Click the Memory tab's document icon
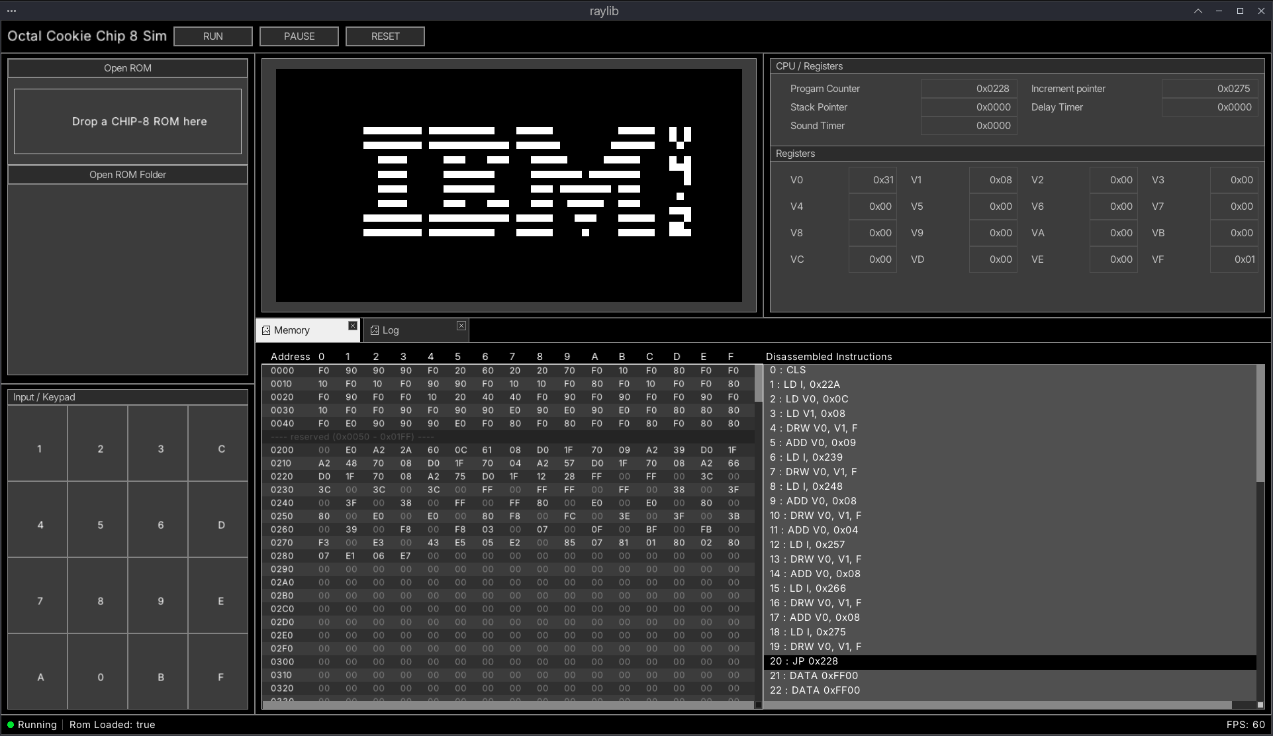1273x736 pixels. [266, 330]
